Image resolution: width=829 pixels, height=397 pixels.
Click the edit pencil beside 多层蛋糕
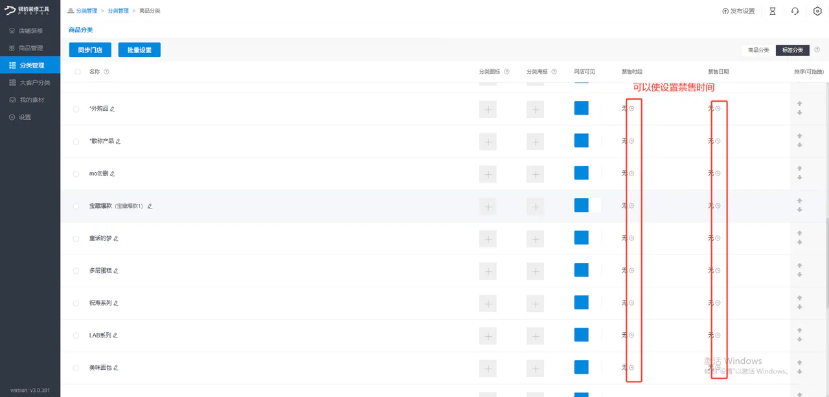pyautogui.click(x=116, y=271)
